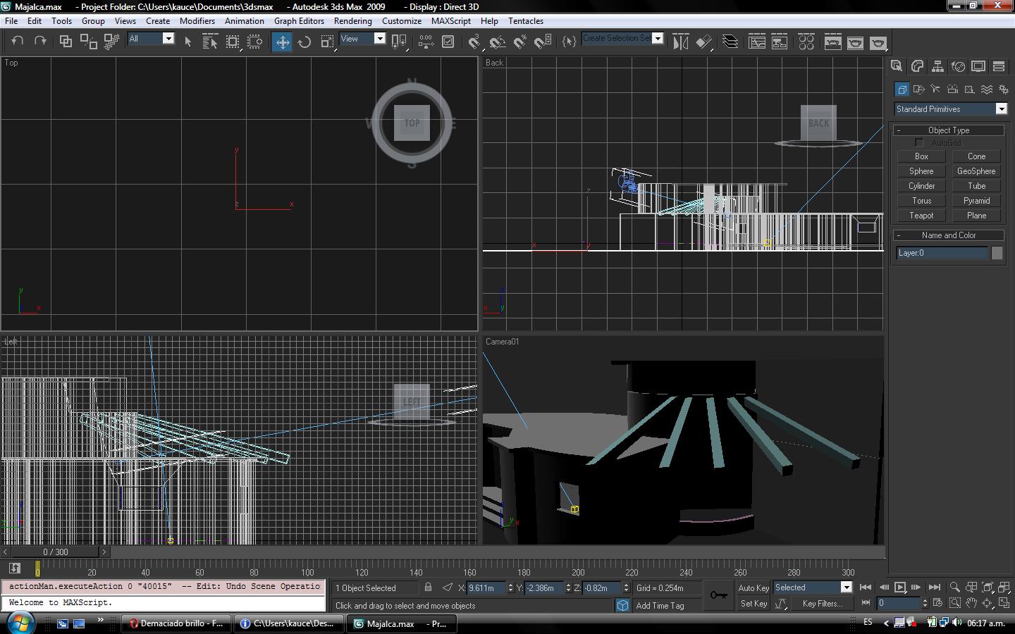Open the Rendering menu
Screen dimensions: 1015x634
coord(352,21)
